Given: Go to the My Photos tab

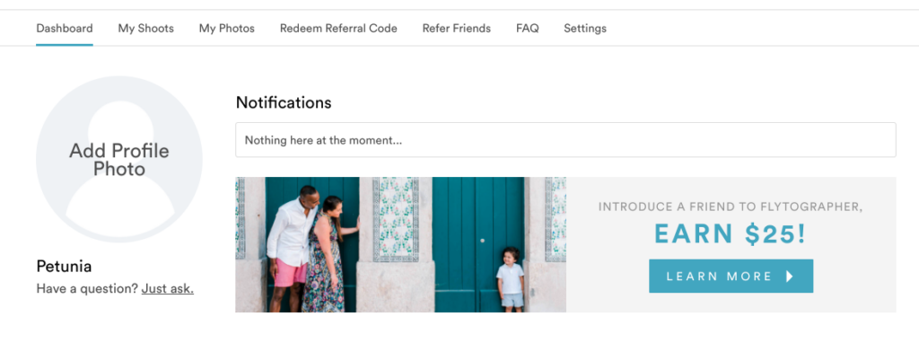Looking at the screenshot, I should [x=227, y=28].
